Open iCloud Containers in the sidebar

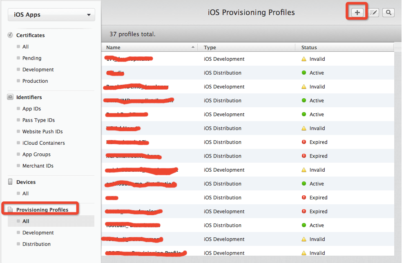point(43,143)
